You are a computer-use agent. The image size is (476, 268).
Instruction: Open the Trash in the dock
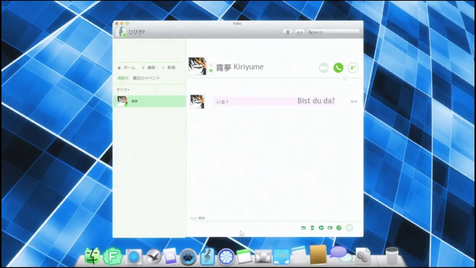(392, 256)
